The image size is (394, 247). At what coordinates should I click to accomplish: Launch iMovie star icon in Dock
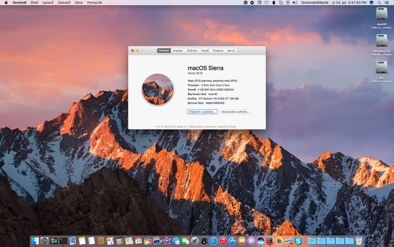[x=167, y=241]
